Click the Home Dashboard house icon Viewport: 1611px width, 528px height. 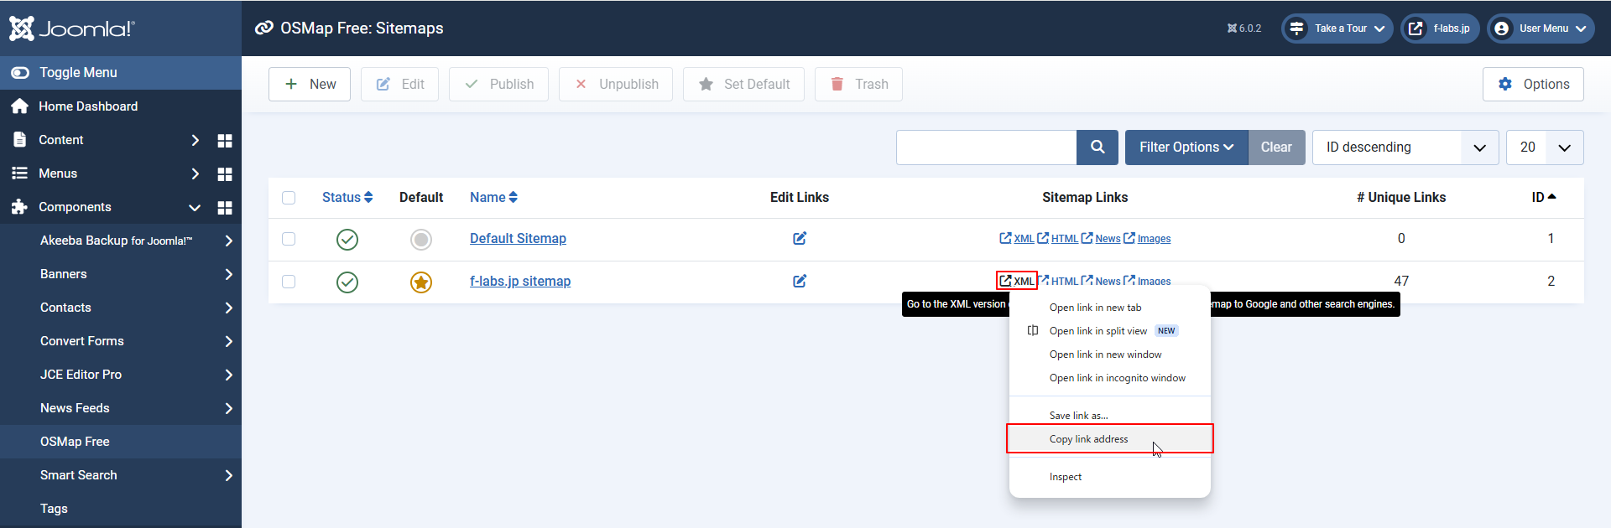coord(20,106)
